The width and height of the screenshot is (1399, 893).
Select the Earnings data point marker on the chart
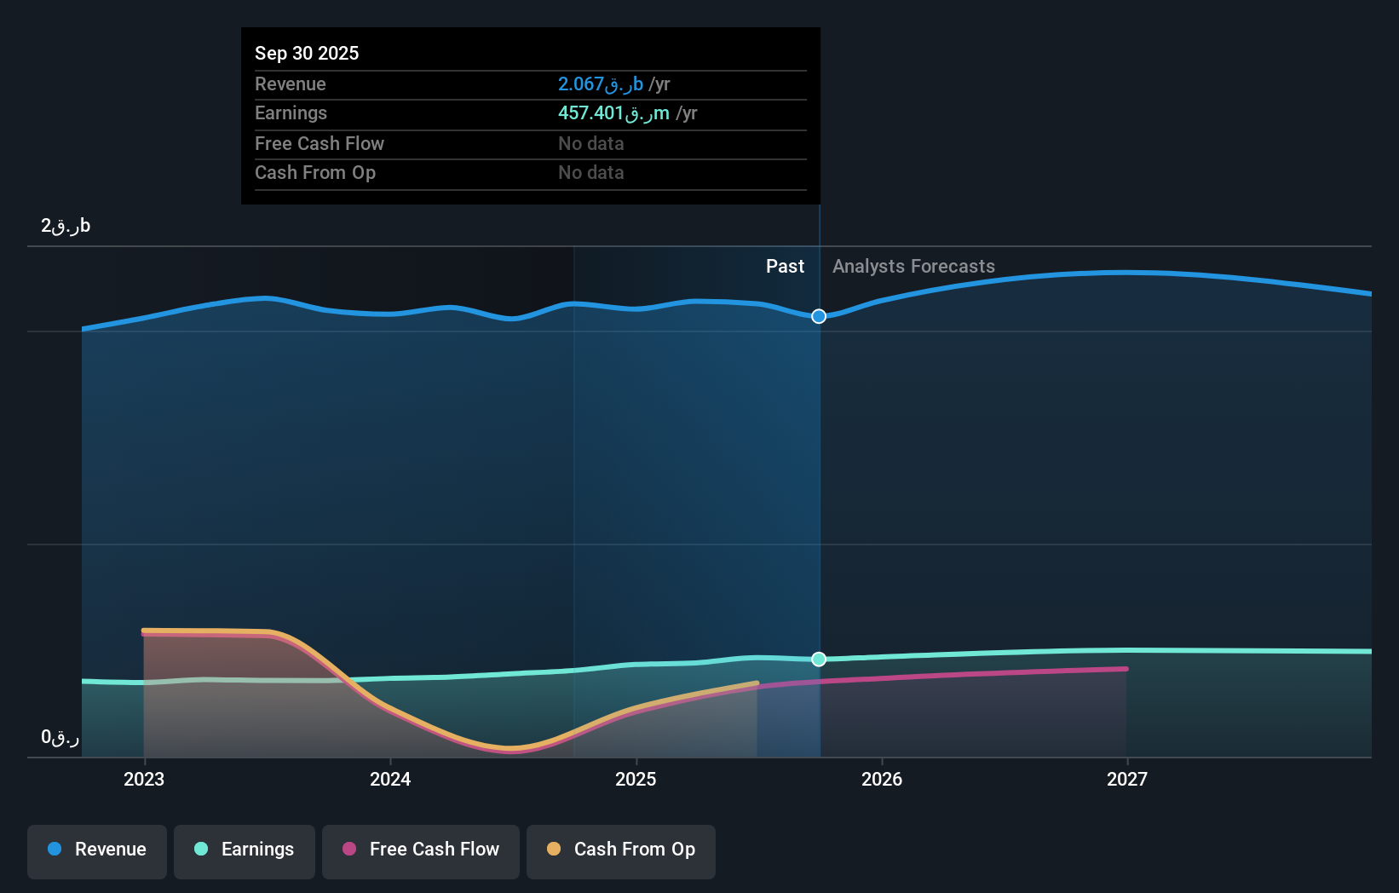point(818,659)
